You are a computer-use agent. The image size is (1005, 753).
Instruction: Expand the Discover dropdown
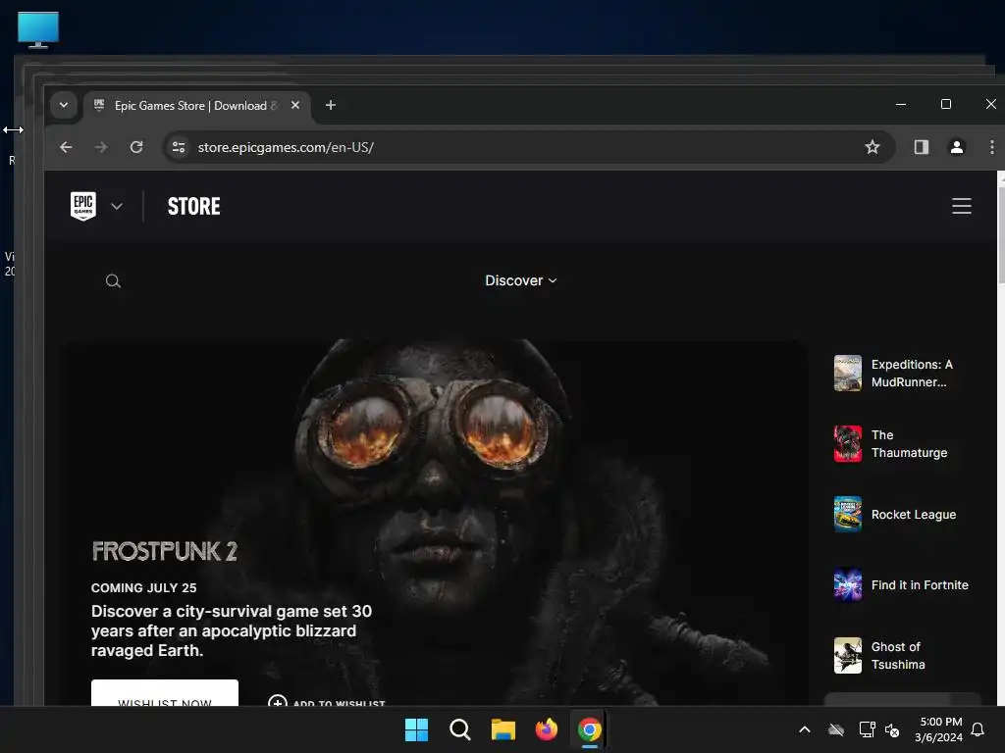tap(520, 280)
